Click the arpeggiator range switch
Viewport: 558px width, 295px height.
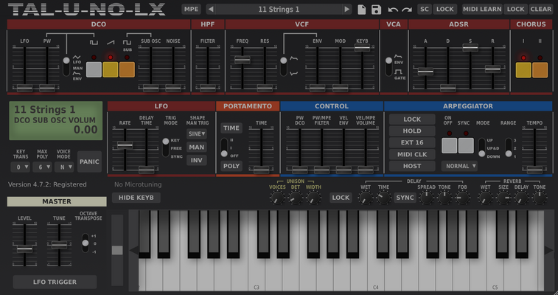(x=509, y=147)
